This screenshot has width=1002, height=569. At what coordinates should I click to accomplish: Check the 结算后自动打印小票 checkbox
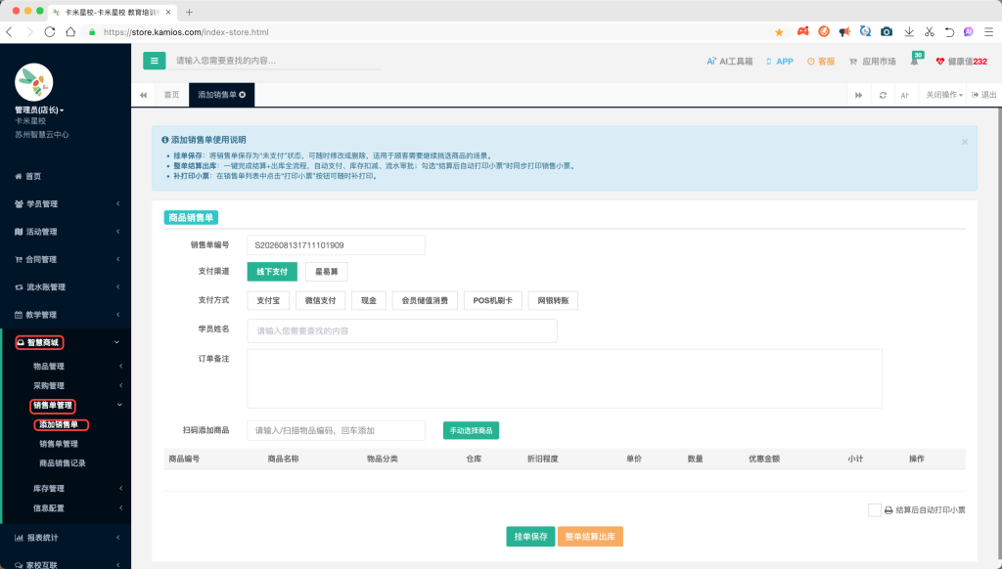click(874, 509)
